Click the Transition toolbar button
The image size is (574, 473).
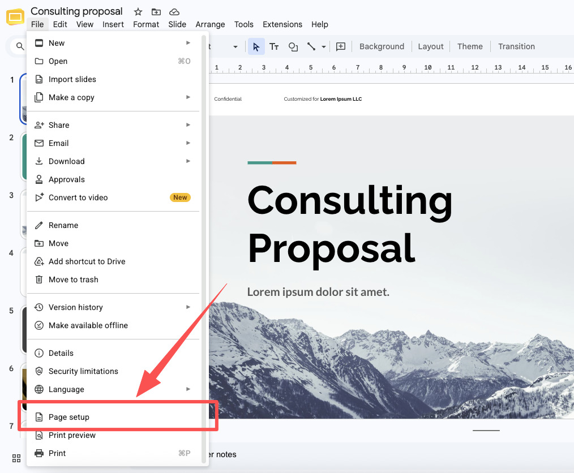coord(516,46)
